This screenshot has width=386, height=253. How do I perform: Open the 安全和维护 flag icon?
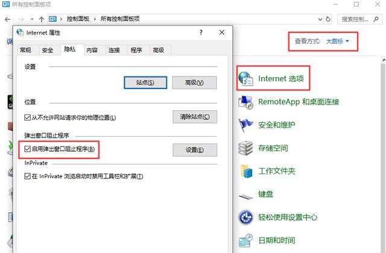[245, 125]
